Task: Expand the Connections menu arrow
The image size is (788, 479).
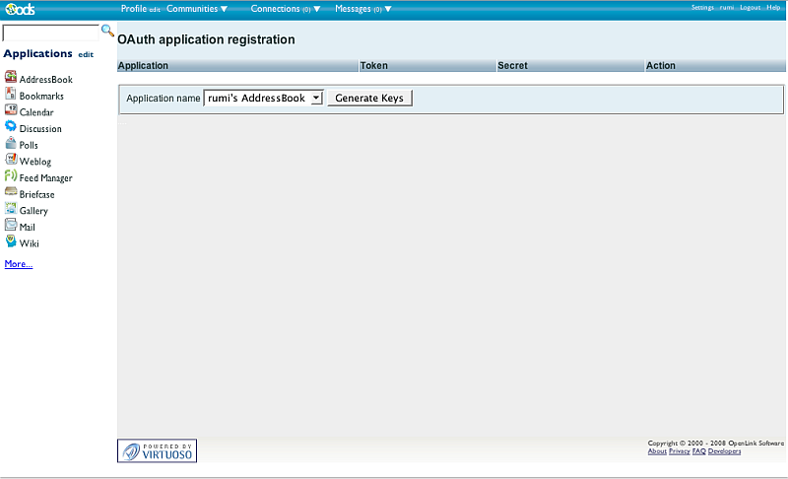Action: (317, 9)
